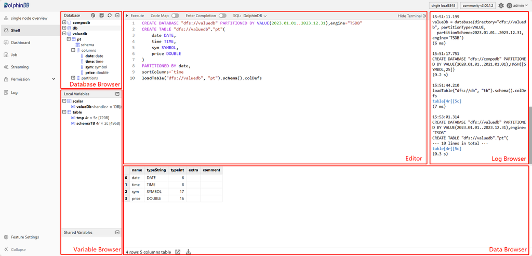
Task: Toggle the Enter Completion switch
Action: pyautogui.click(x=222, y=16)
